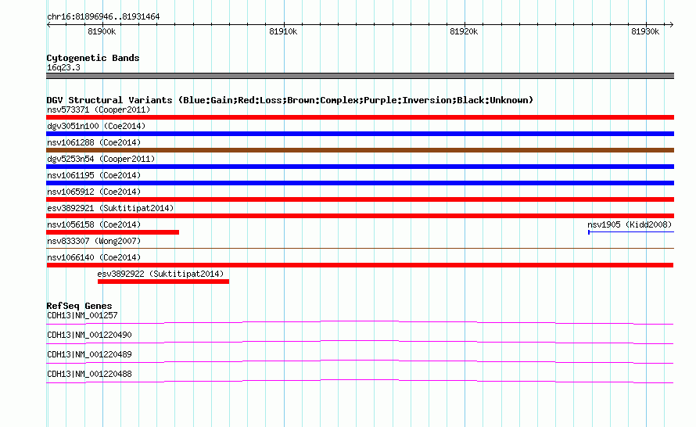
Task: Click the blue bar under dgv3051n100
Action: tap(360, 134)
